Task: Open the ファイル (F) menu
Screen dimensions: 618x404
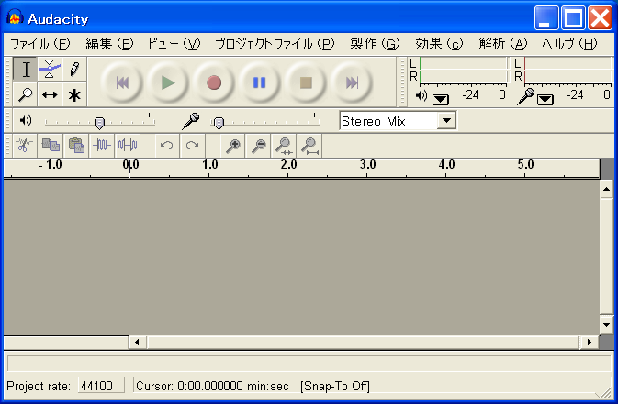Action: click(x=39, y=44)
